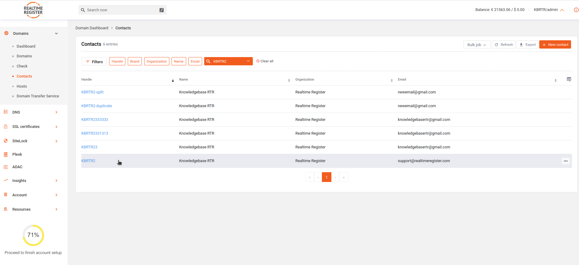The image size is (579, 265).
Task: Go to first page of contacts
Action: pos(309,177)
